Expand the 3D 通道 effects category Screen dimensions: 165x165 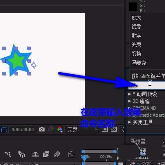pyautogui.click(x=129, y=101)
